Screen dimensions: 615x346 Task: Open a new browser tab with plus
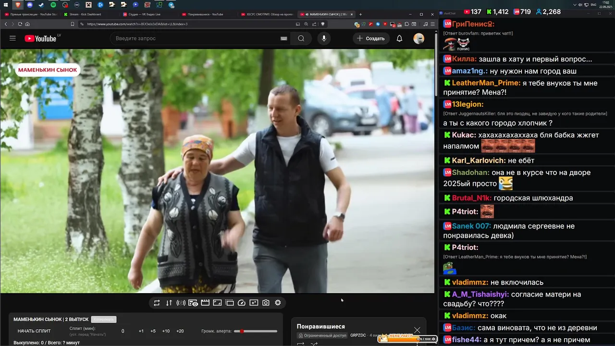(x=360, y=14)
